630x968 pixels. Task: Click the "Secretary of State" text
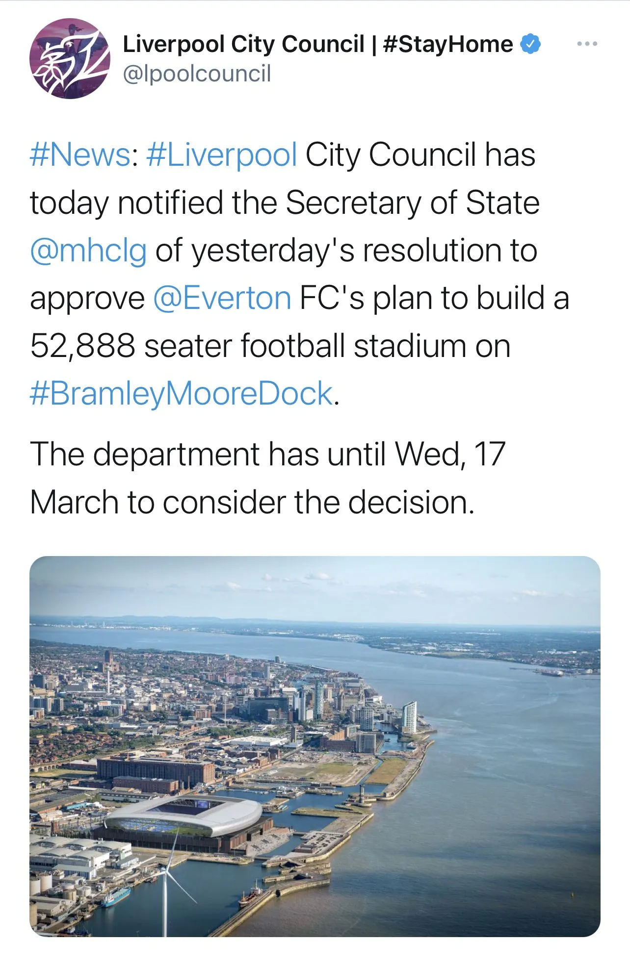pos(412,203)
